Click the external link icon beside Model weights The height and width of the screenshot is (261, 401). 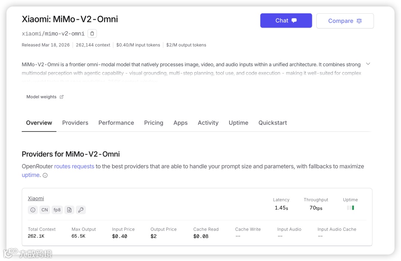coord(62,97)
